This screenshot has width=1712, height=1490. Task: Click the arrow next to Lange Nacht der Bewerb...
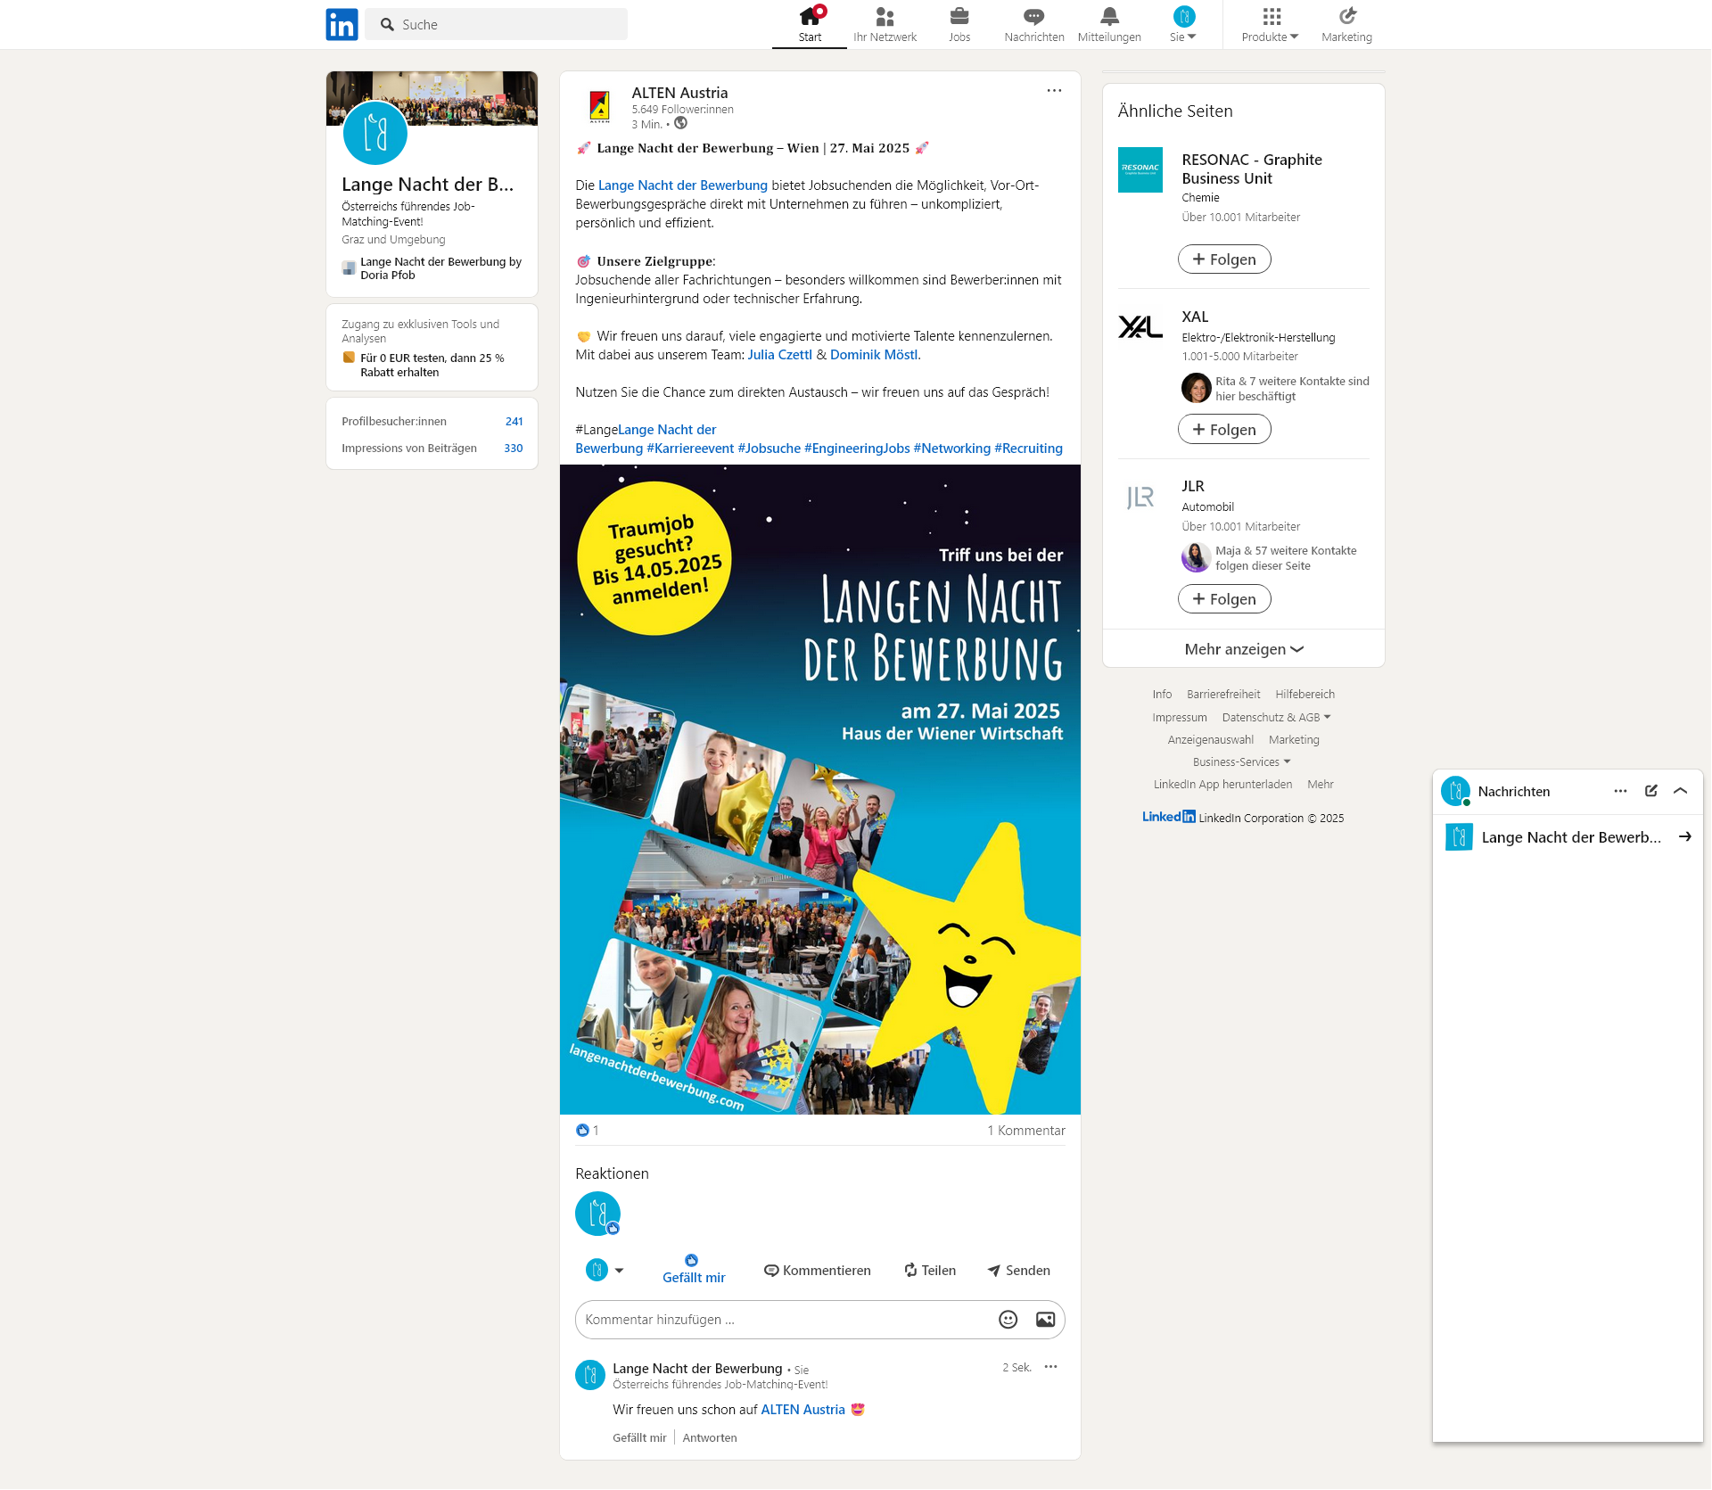(x=1685, y=837)
